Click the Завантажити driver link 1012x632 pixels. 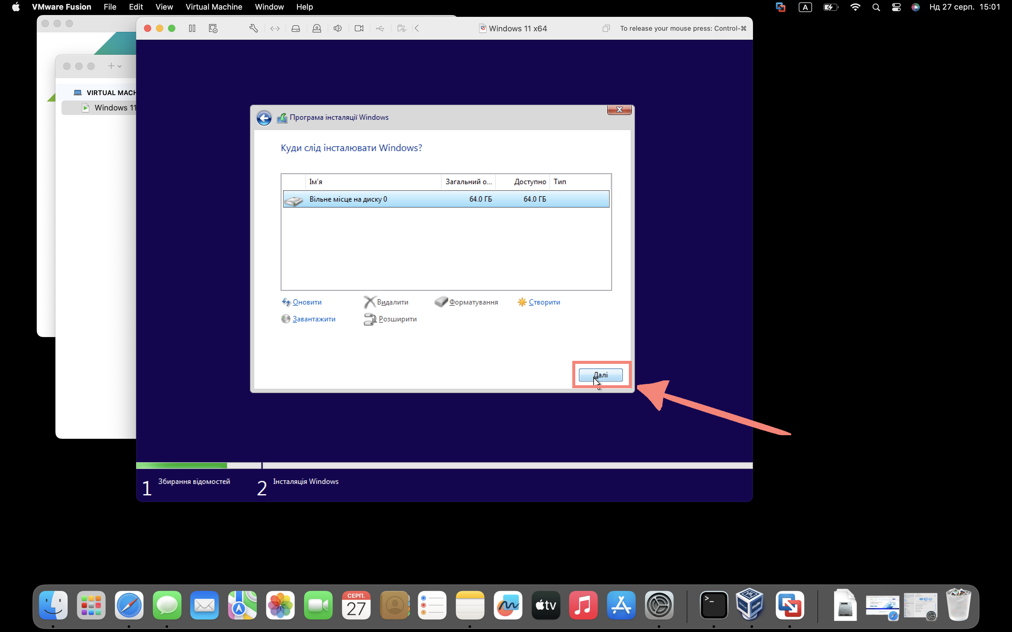coord(314,319)
